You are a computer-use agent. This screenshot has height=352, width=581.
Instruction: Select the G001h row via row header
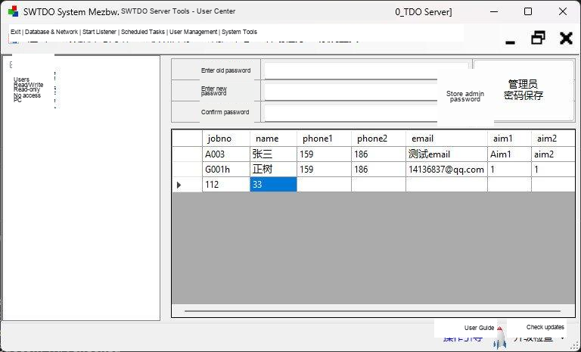click(187, 169)
